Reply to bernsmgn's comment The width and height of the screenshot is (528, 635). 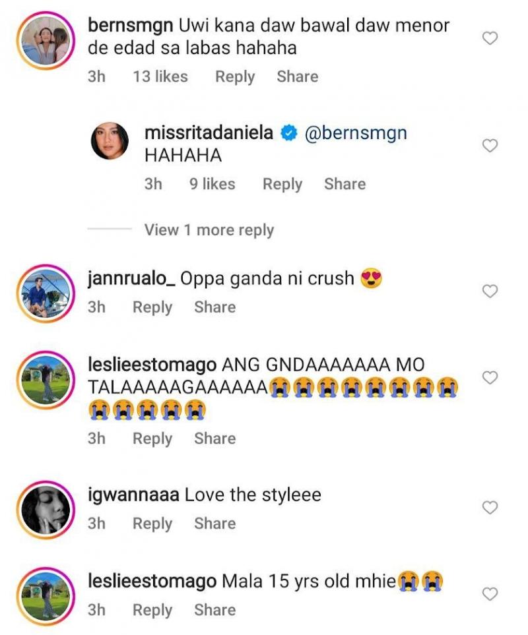click(234, 77)
